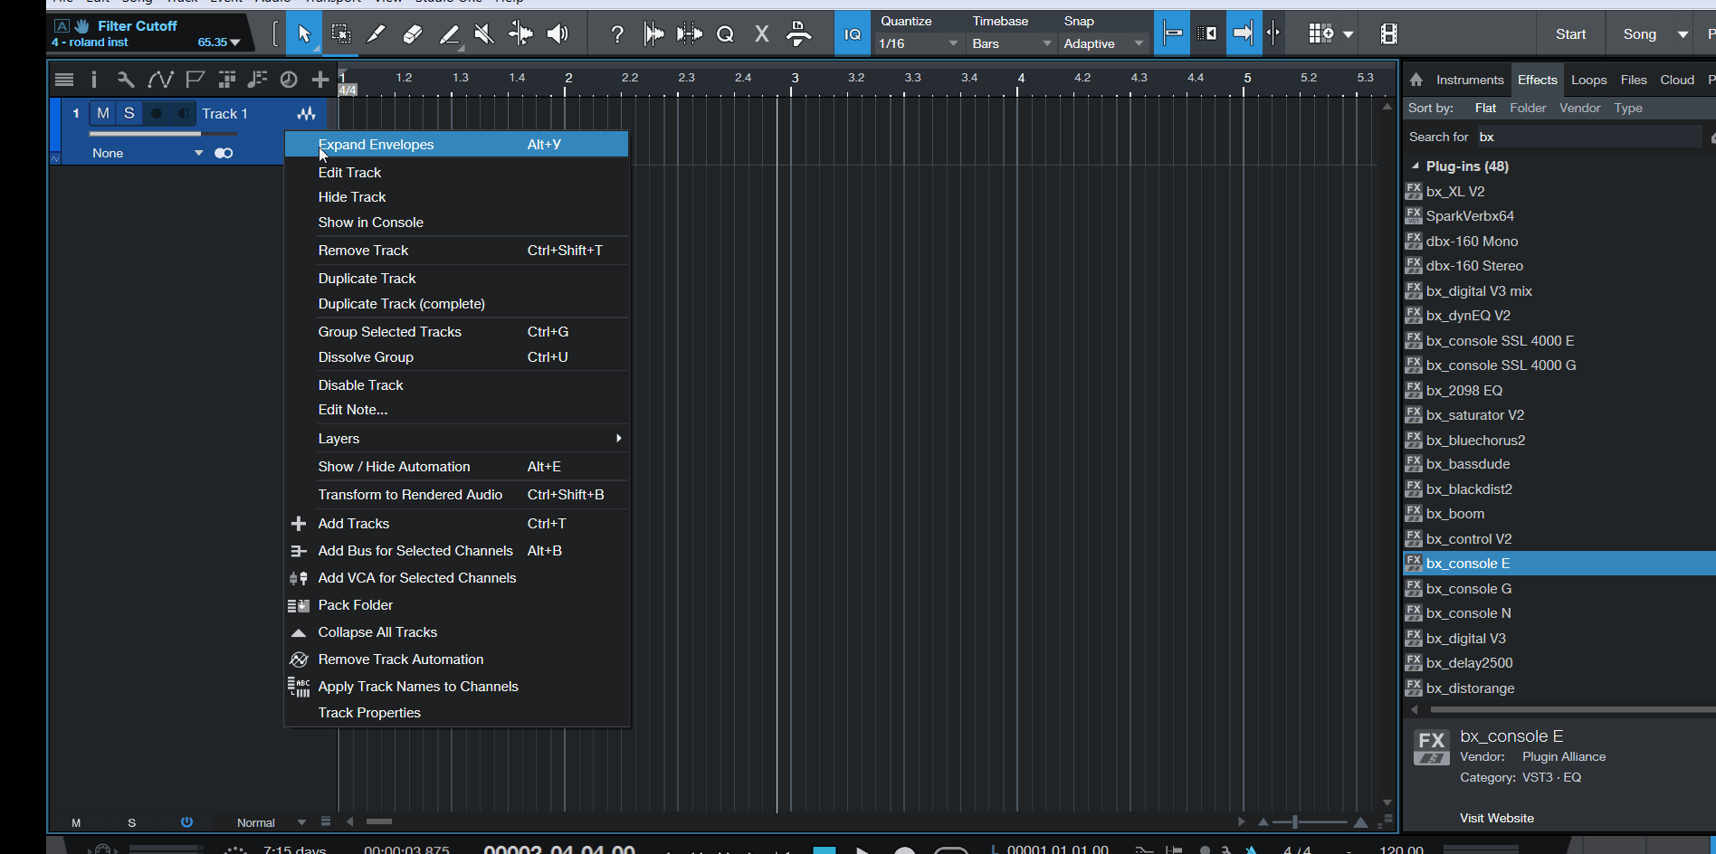The width and height of the screenshot is (1716, 854).
Task: Switch to the Instruments browser tab
Action: point(1469,80)
